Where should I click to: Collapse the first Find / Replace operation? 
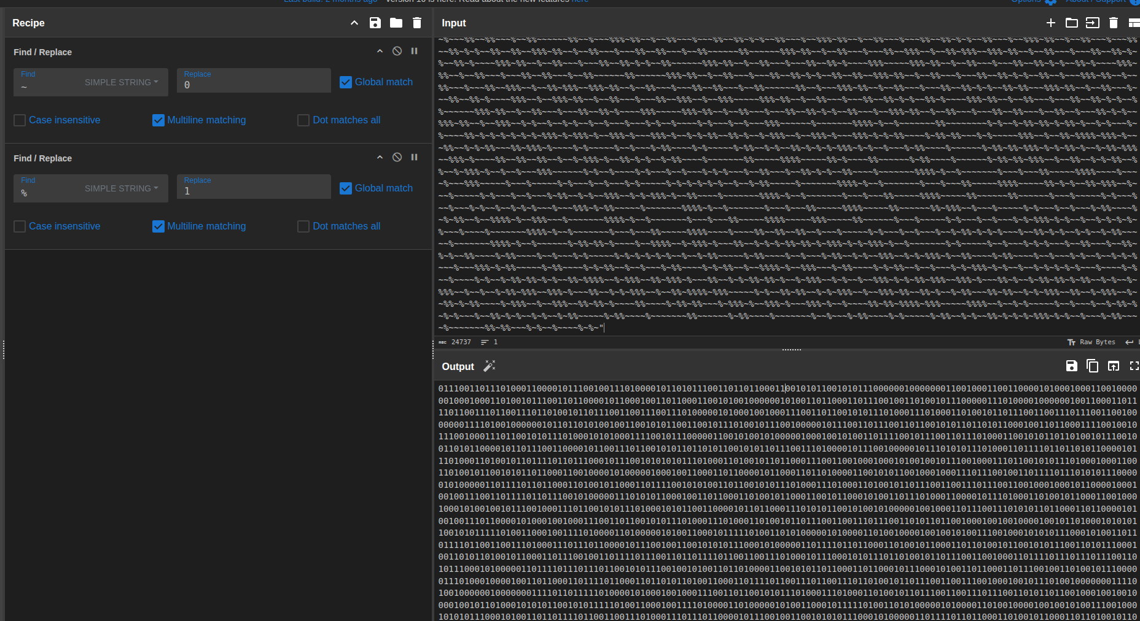coord(380,51)
